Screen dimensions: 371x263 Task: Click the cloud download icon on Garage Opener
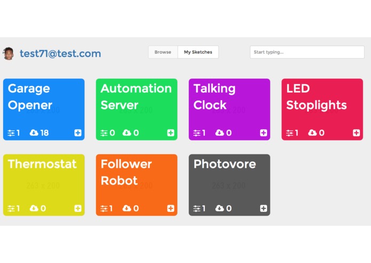34,133
